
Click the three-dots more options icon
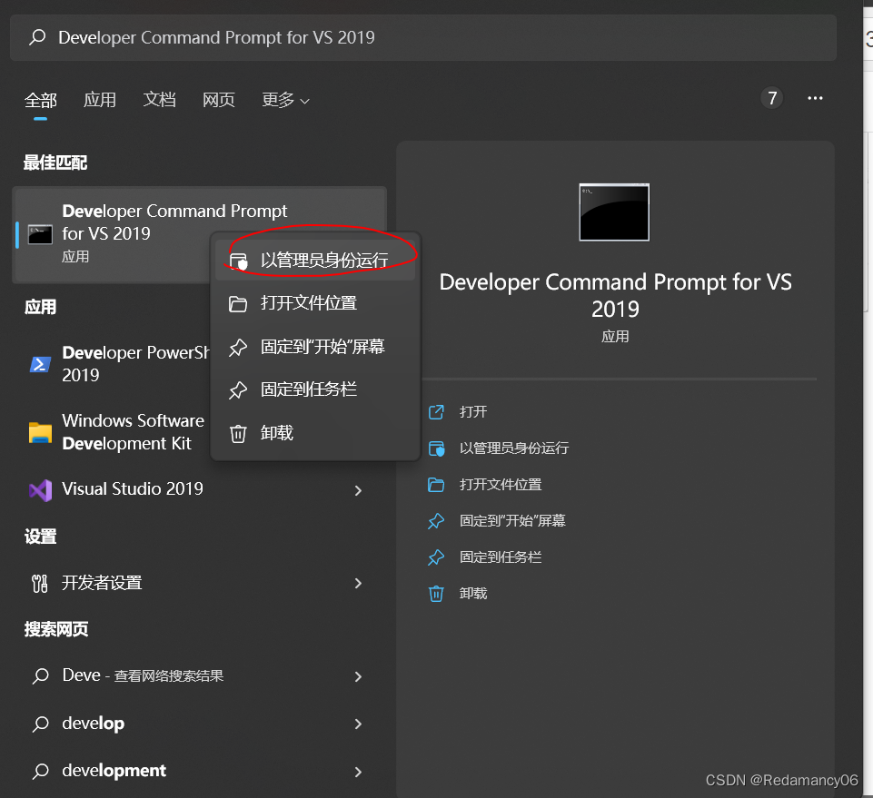(x=815, y=98)
